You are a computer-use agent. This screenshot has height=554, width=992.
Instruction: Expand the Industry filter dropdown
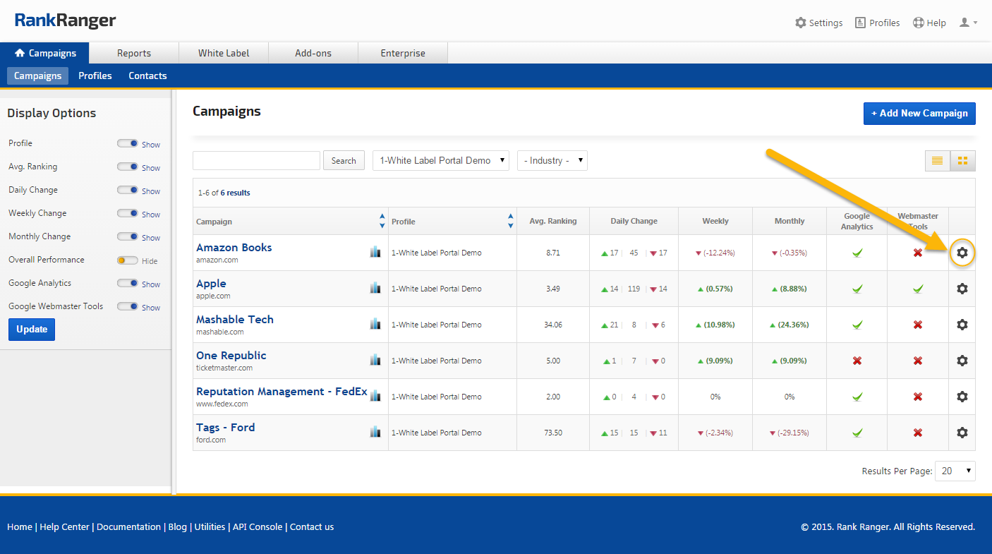552,160
